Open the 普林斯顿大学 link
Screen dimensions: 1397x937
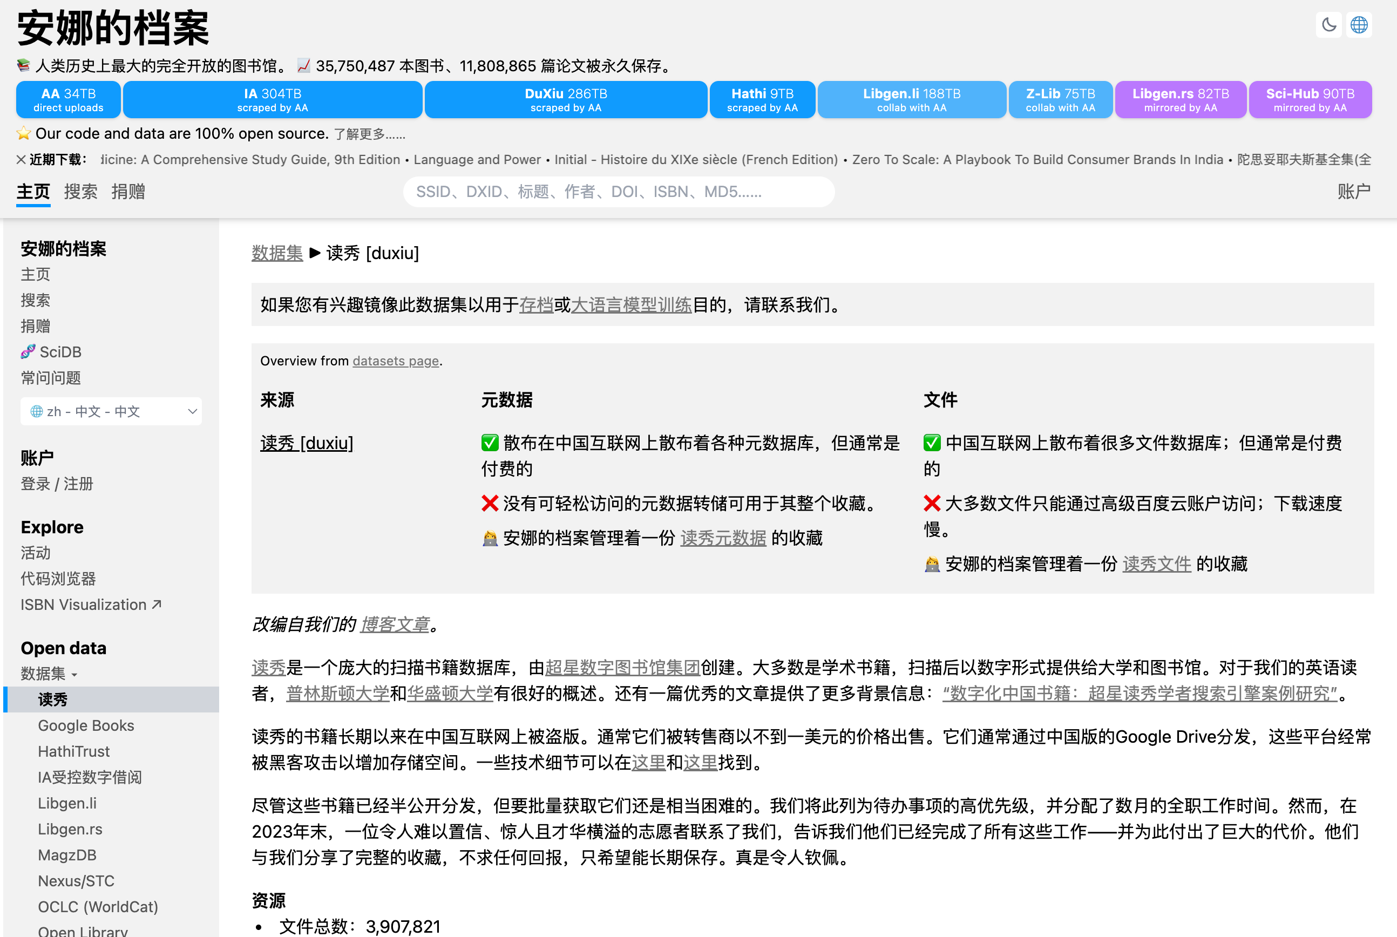pyautogui.click(x=337, y=694)
